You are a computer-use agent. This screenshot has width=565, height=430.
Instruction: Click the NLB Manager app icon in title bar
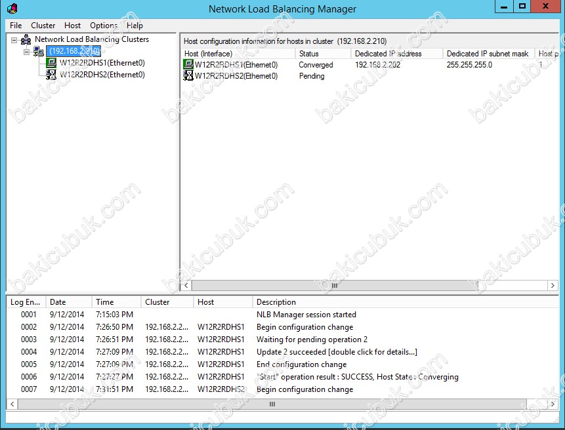tap(12, 9)
